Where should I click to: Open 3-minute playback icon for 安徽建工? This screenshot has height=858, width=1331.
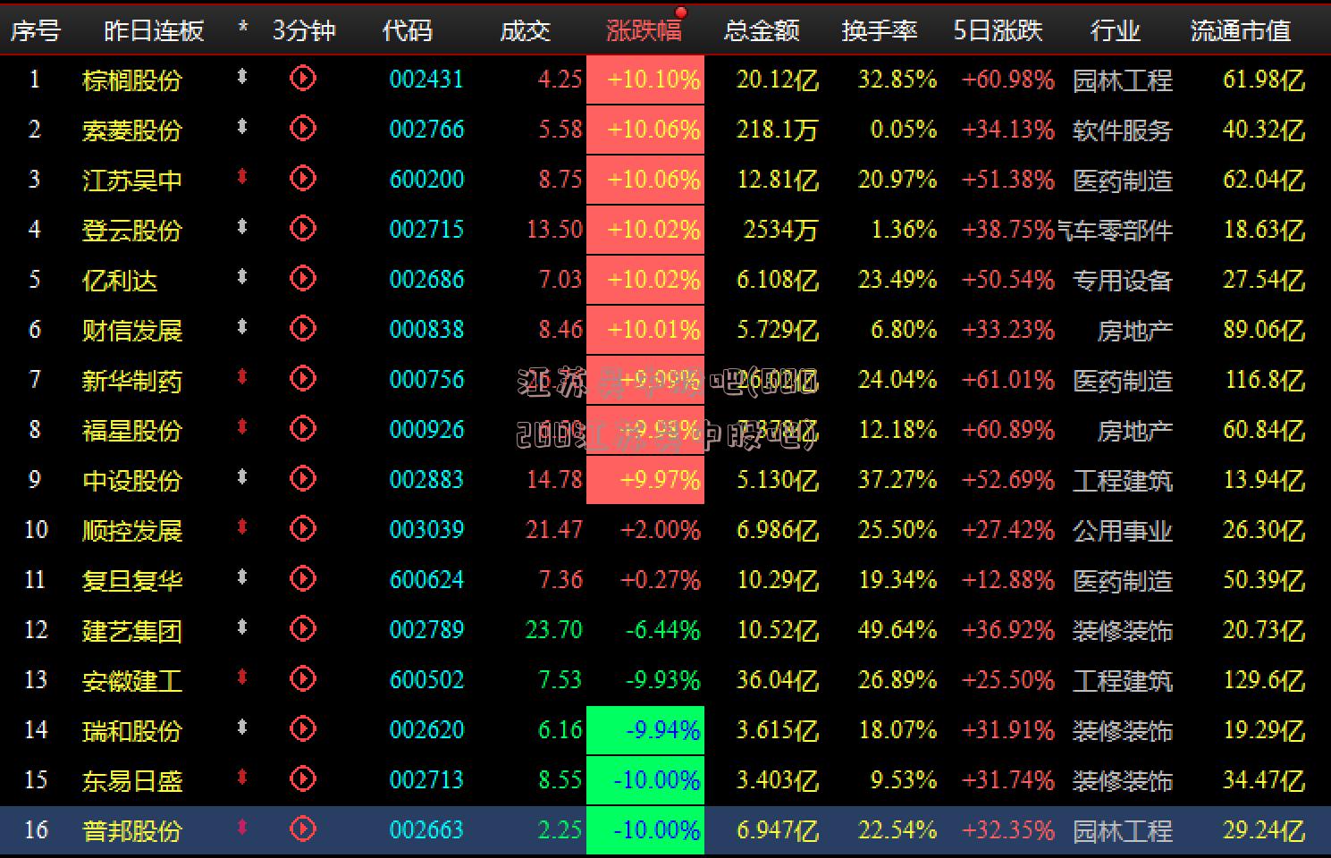coord(303,679)
